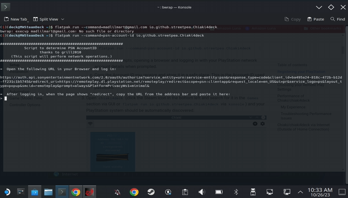Open display configuration tray icon
348x198 pixels.
click(x=270, y=192)
